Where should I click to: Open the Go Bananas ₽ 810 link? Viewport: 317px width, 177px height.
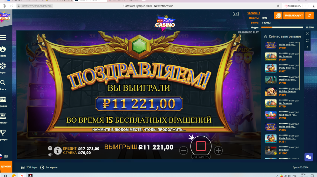[285, 56]
